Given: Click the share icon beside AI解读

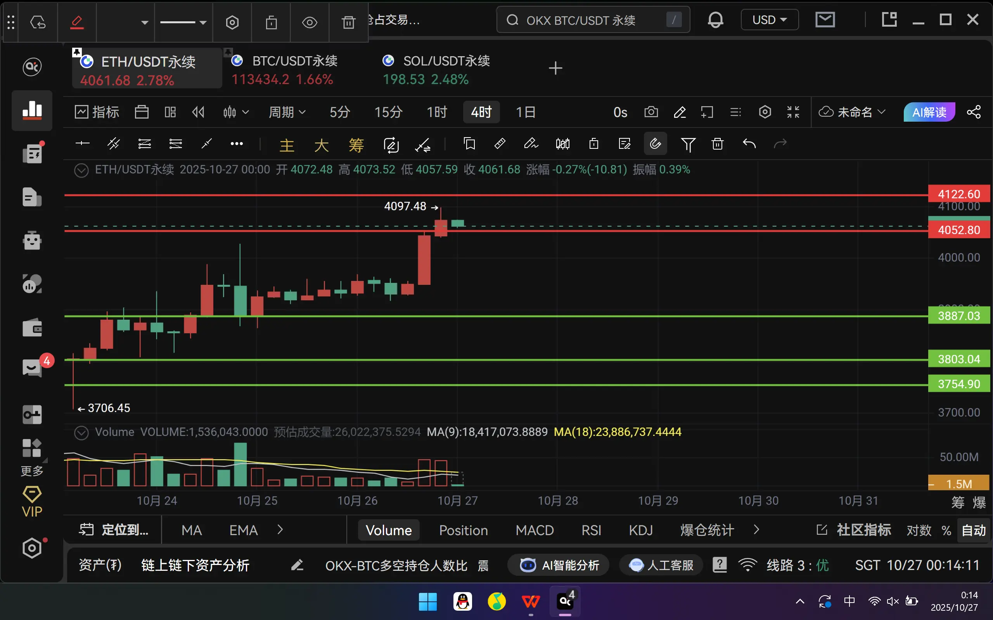Looking at the screenshot, I should 974,112.
